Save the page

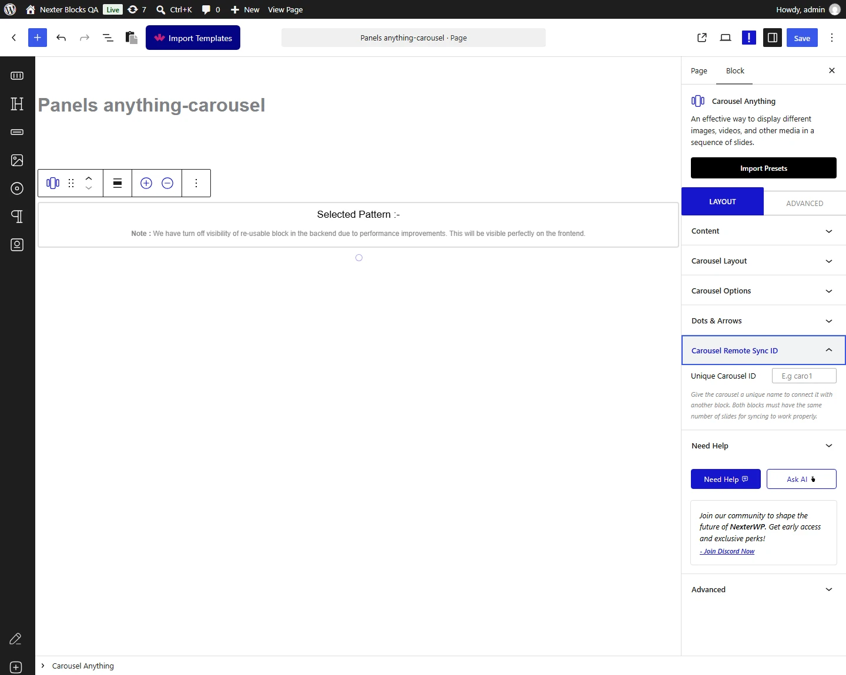click(802, 38)
